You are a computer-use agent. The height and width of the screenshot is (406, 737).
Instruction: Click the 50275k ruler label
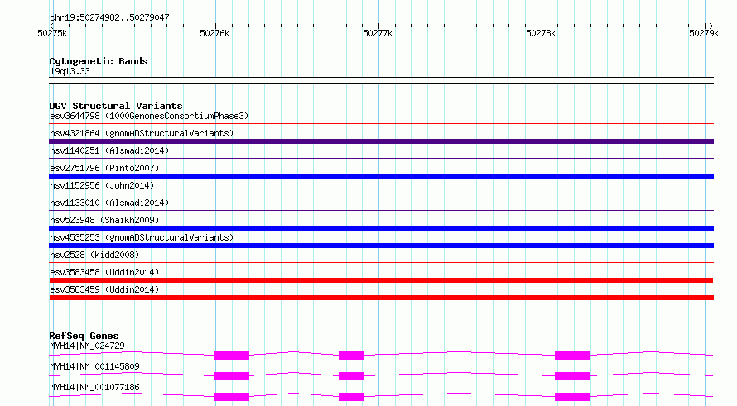(x=52, y=33)
